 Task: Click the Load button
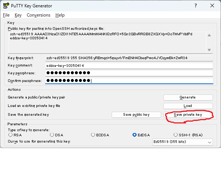[188, 106]
